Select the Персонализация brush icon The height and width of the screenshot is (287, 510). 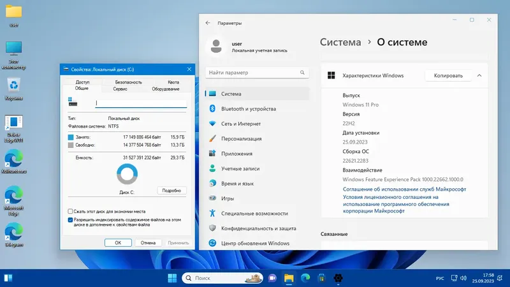[x=212, y=138]
